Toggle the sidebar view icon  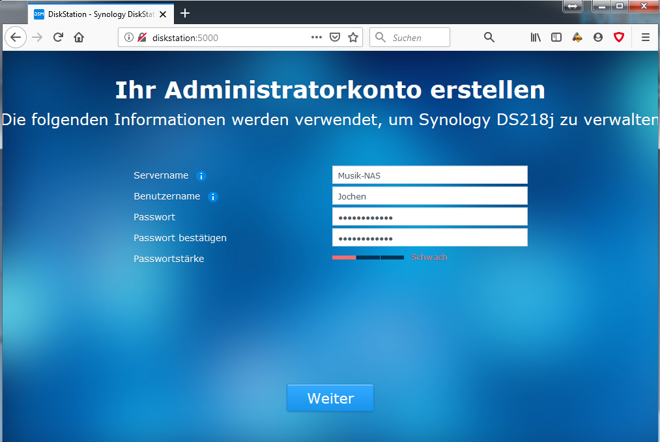556,38
